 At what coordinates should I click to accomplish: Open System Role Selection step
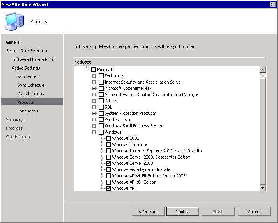[26, 51]
